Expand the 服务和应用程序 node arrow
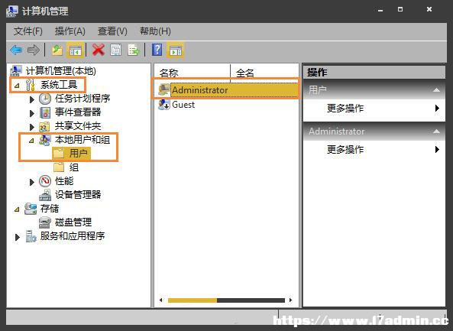This screenshot has width=453, height=331. coord(18,237)
